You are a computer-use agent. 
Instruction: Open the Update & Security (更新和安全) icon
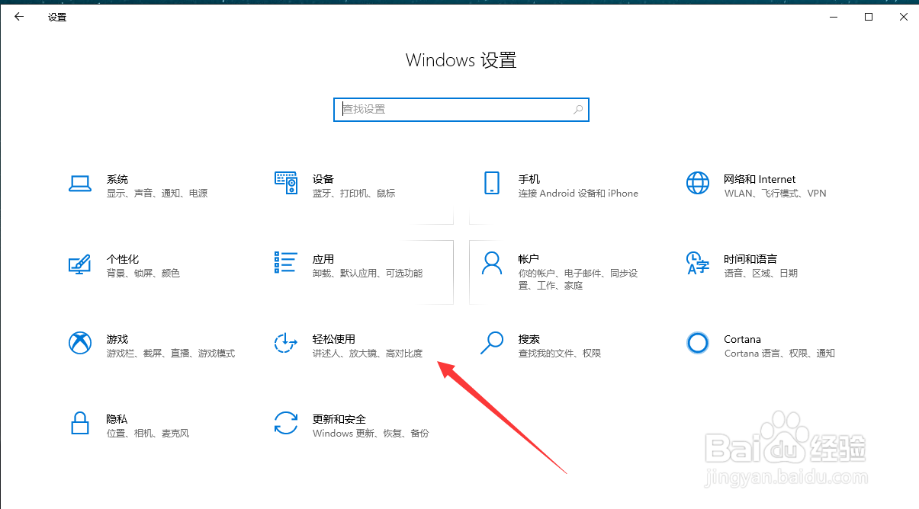point(285,423)
